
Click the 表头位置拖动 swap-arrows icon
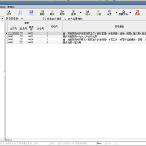[x=65, y=19]
